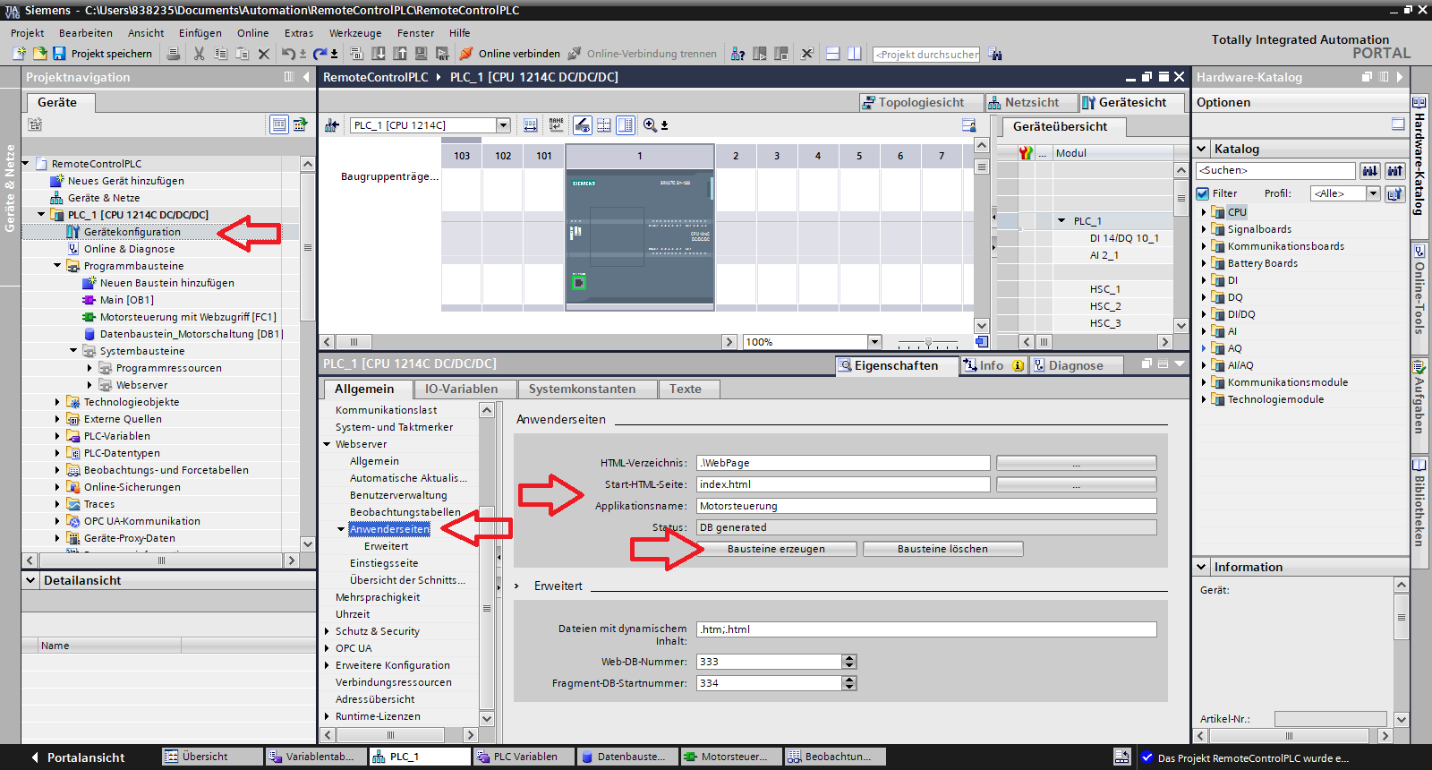Cut the selection with the scissors icon
Screen dimensions: 1432x770
[x=199, y=54]
